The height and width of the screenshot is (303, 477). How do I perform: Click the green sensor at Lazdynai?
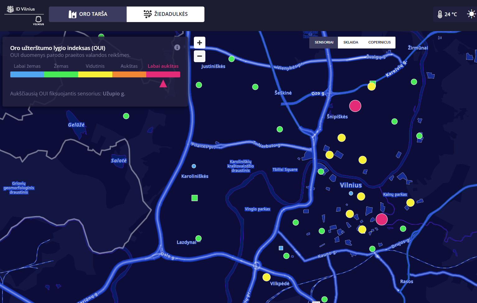click(x=199, y=238)
